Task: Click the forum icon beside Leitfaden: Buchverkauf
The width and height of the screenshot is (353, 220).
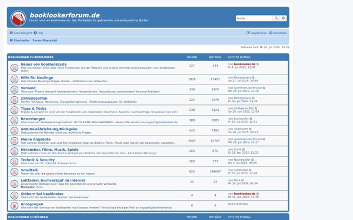Action: 14,184
